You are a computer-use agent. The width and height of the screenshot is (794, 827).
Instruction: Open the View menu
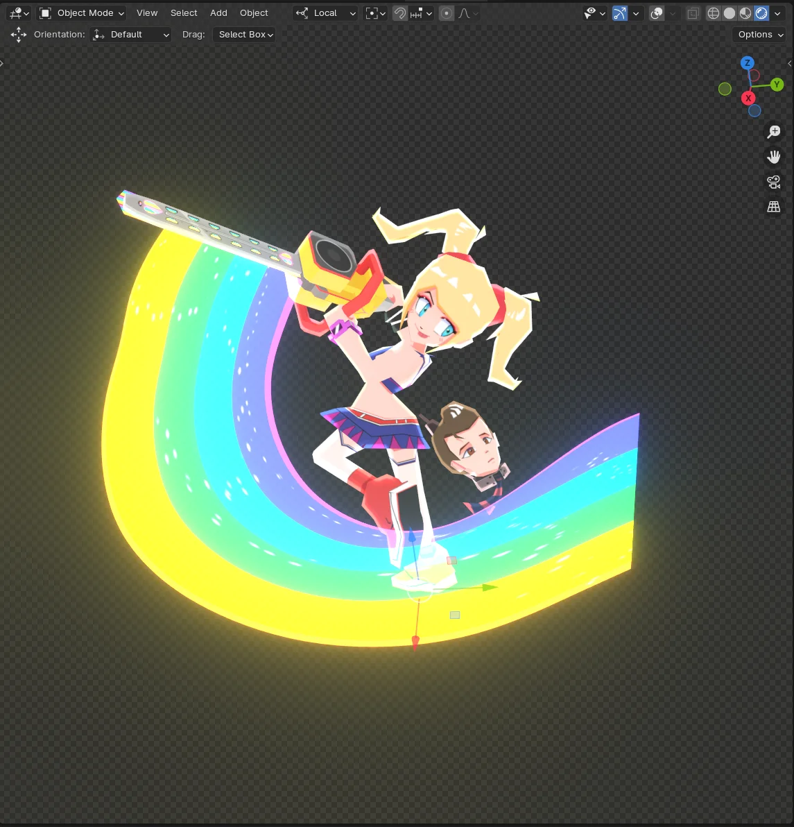147,12
